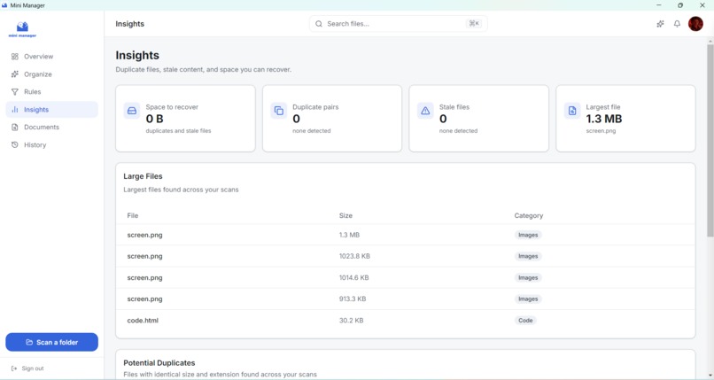Click the Space to recover drive icon

tap(132, 111)
